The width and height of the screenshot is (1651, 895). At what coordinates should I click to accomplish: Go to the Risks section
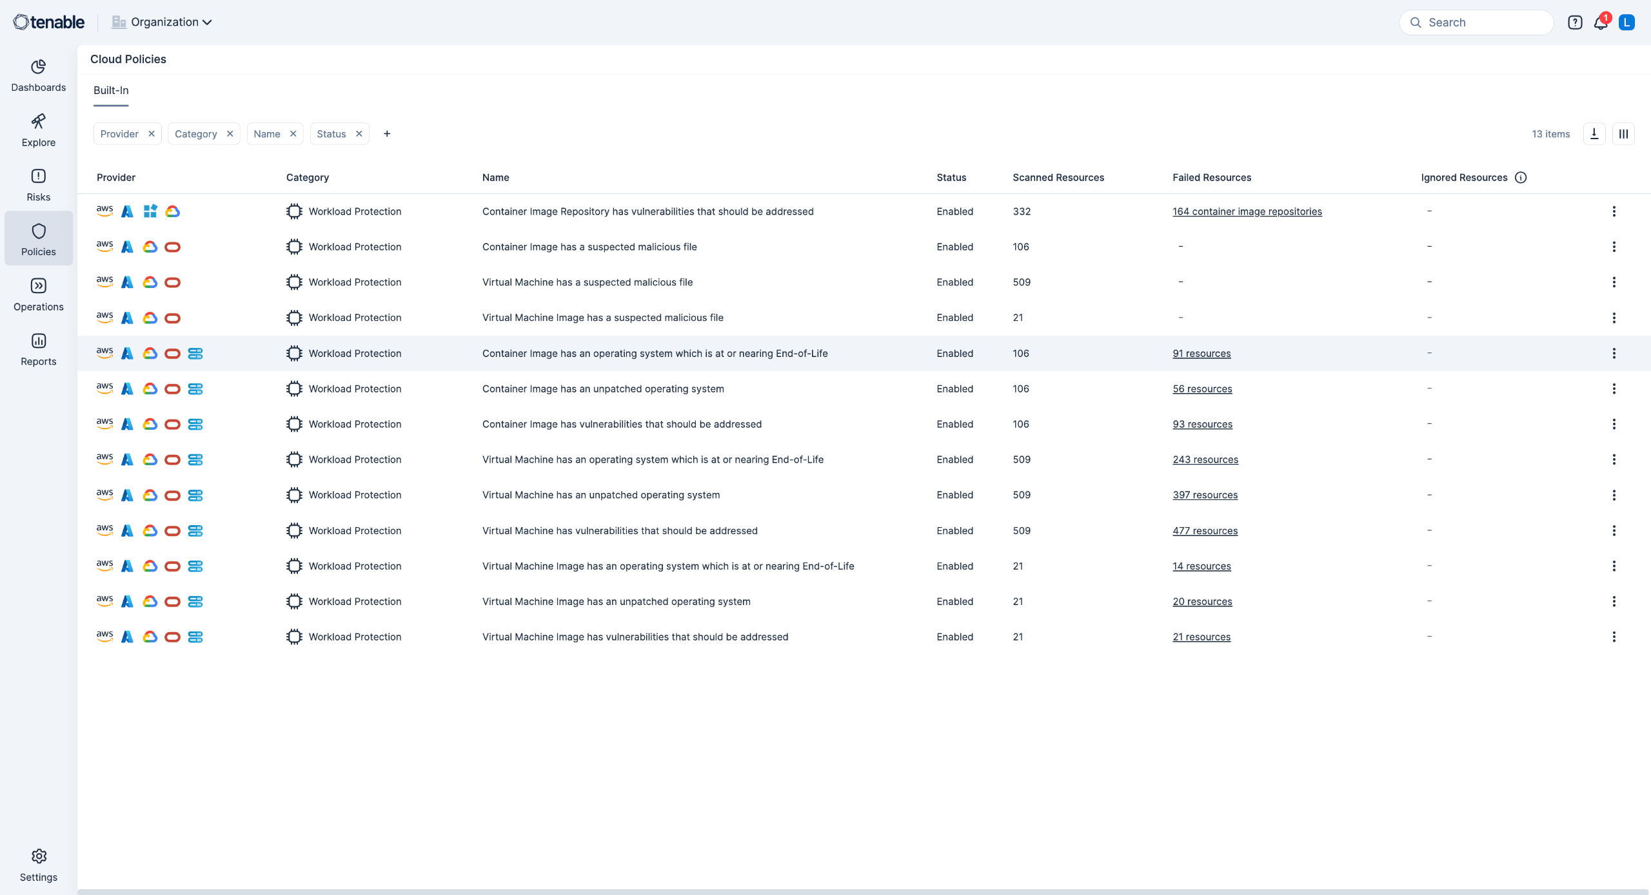coord(38,185)
